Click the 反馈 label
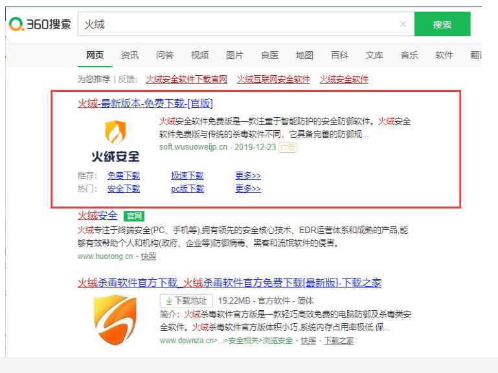This screenshot has width=498, height=373. [x=128, y=79]
